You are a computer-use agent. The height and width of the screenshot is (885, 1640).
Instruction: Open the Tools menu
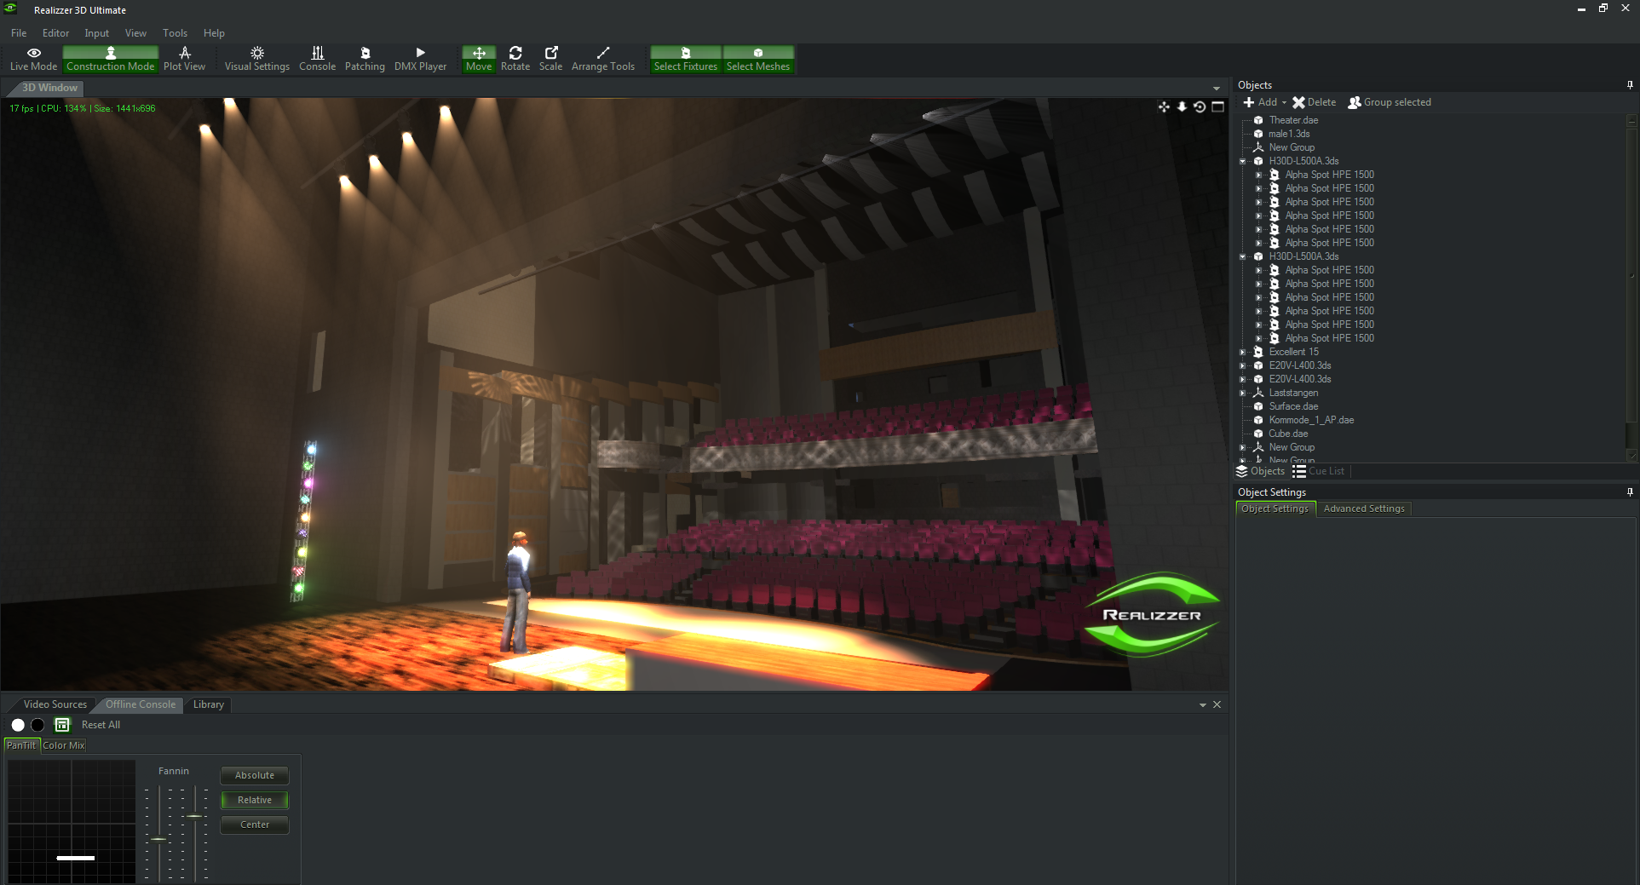[175, 33]
